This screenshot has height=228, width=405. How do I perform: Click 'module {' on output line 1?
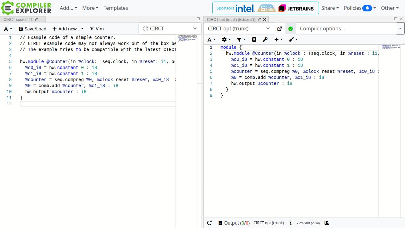point(231,47)
